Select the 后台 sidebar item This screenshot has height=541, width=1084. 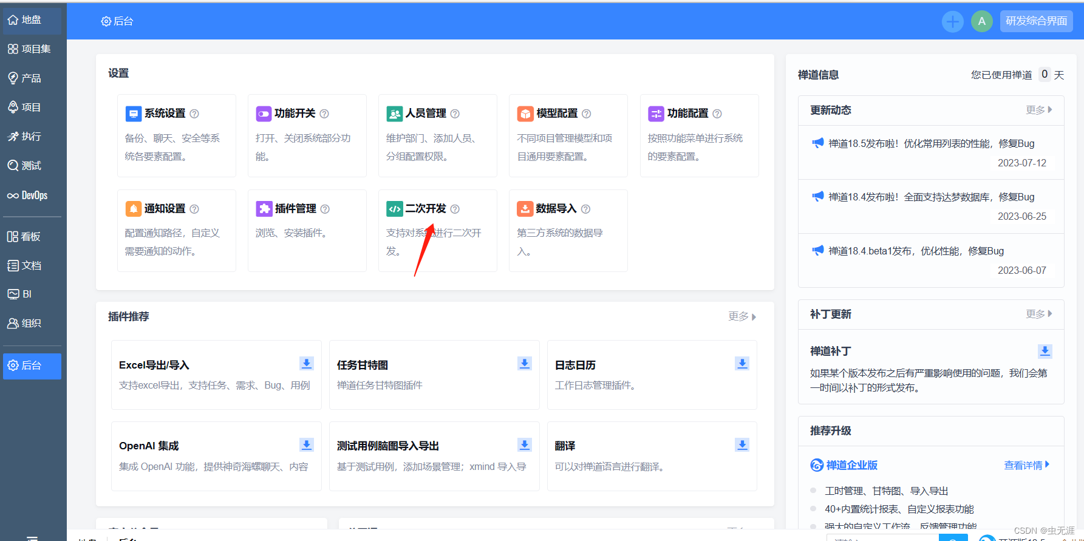[32, 366]
